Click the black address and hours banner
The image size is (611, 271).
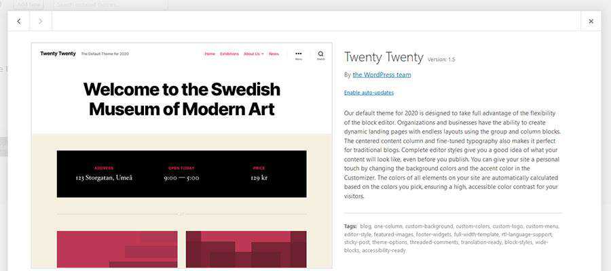pos(181,173)
